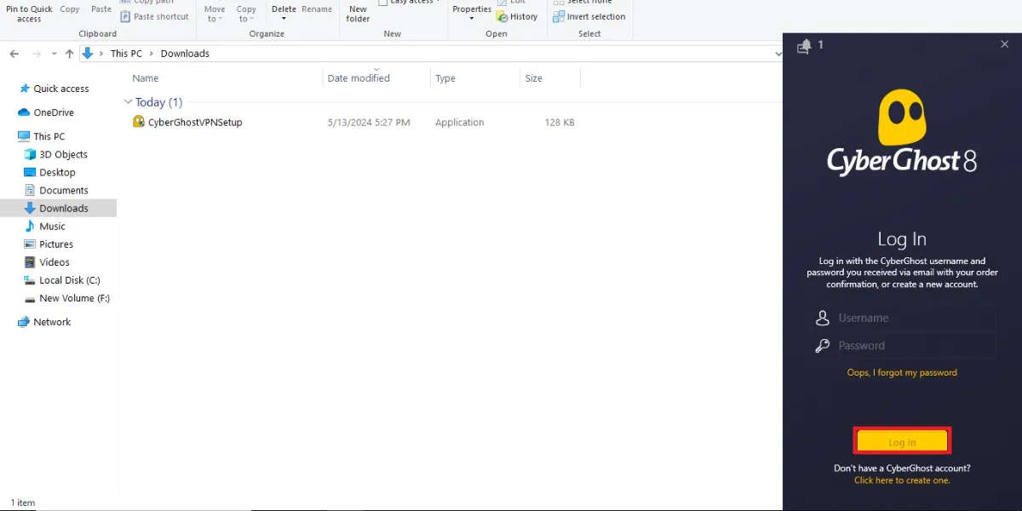Click the '5/13/2024 5:27 PM' date cell
This screenshot has width=1022, height=511.
pyautogui.click(x=369, y=123)
